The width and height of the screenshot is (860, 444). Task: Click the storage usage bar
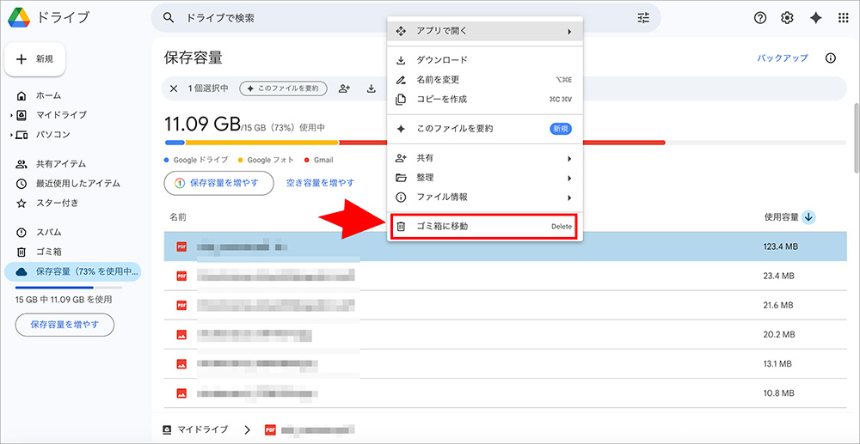505,143
